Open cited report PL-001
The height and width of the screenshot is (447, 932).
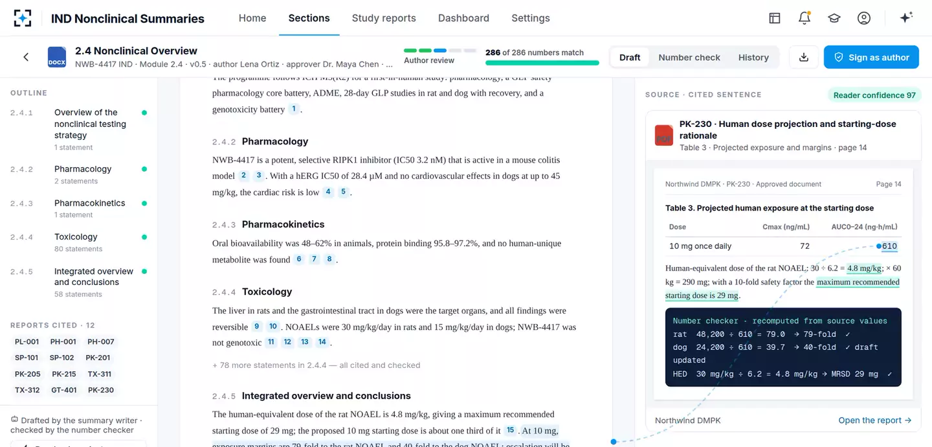pyautogui.click(x=27, y=341)
